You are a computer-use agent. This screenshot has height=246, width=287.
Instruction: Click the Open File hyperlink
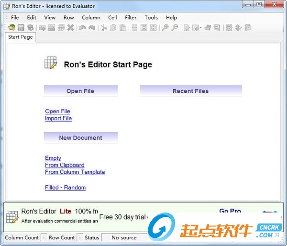58,111
